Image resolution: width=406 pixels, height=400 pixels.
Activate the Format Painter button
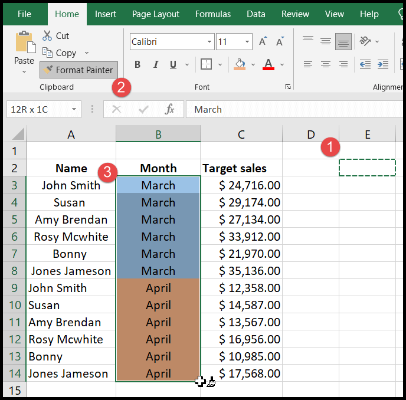[x=78, y=70]
